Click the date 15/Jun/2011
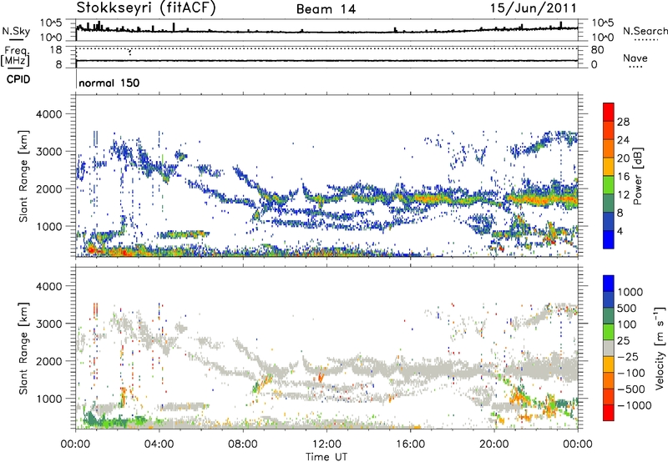Screen dimensions: 668x462 click(534, 8)
